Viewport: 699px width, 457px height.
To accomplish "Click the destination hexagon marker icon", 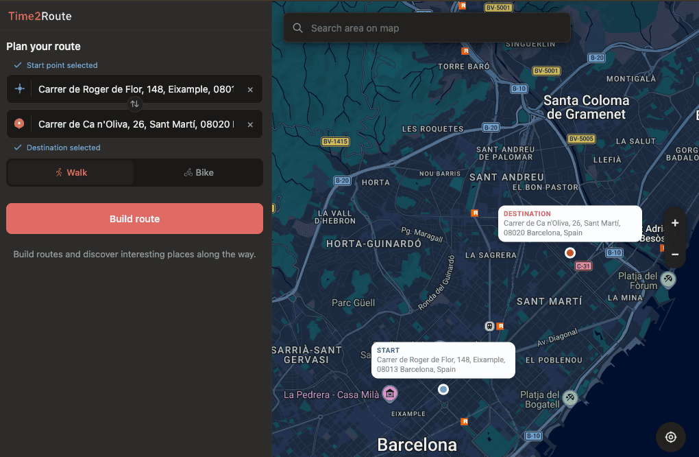I will pyautogui.click(x=19, y=124).
